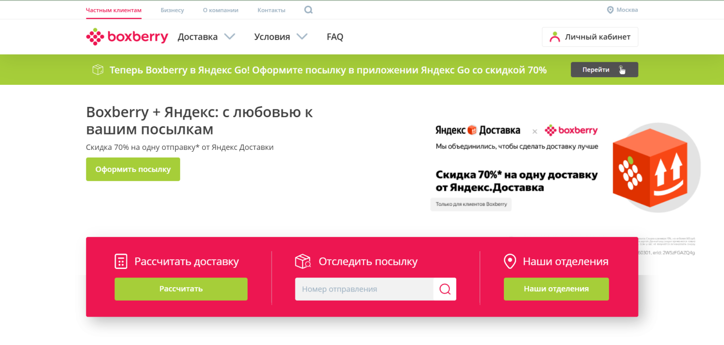Open the О компании section
Viewport: 724px width, 345px height.
[221, 10]
